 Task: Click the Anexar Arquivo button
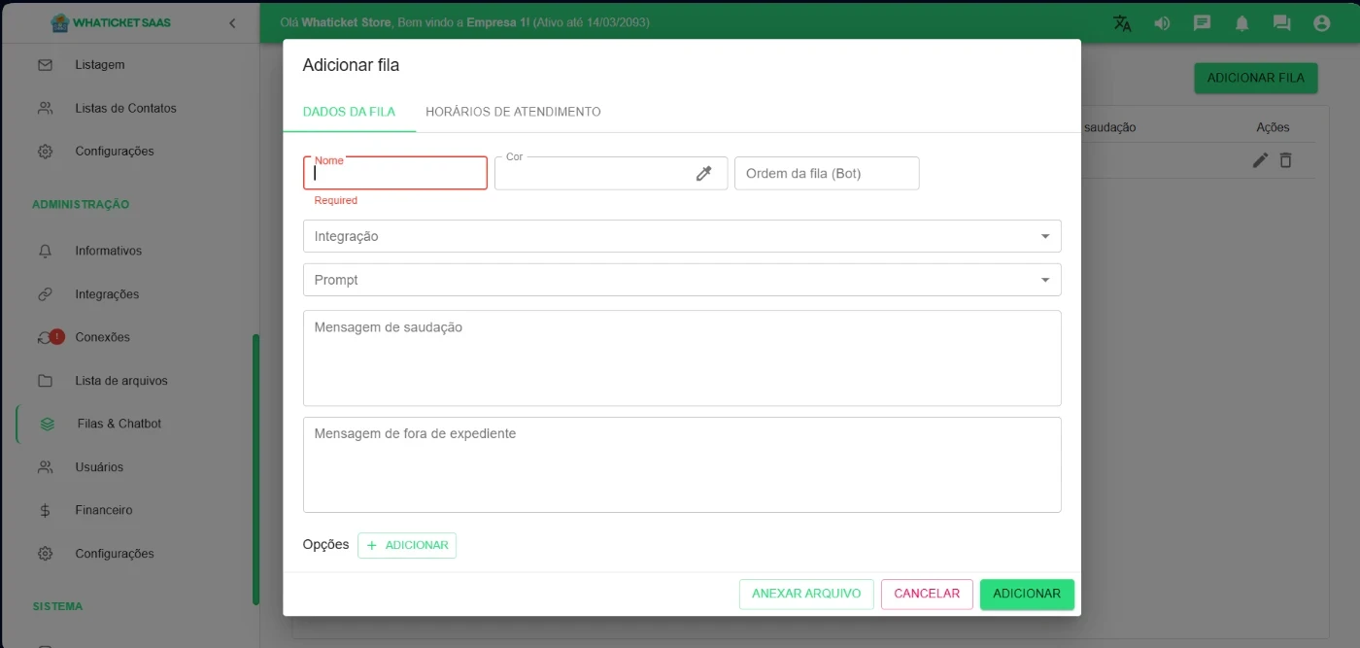tap(806, 594)
